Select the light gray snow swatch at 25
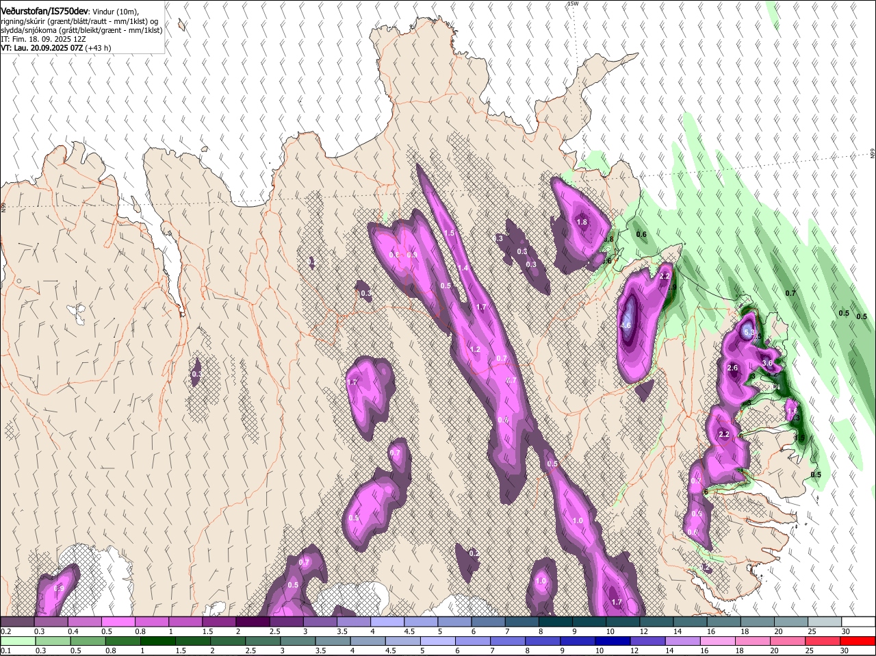 [825, 622]
